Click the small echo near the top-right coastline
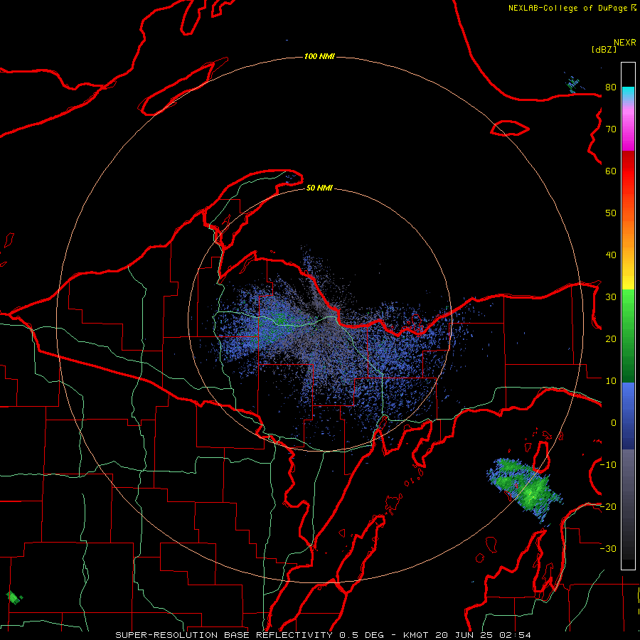 (573, 84)
